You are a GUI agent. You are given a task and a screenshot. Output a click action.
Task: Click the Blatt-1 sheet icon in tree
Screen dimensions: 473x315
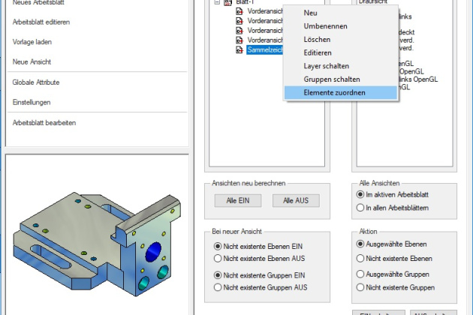click(227, 3)
